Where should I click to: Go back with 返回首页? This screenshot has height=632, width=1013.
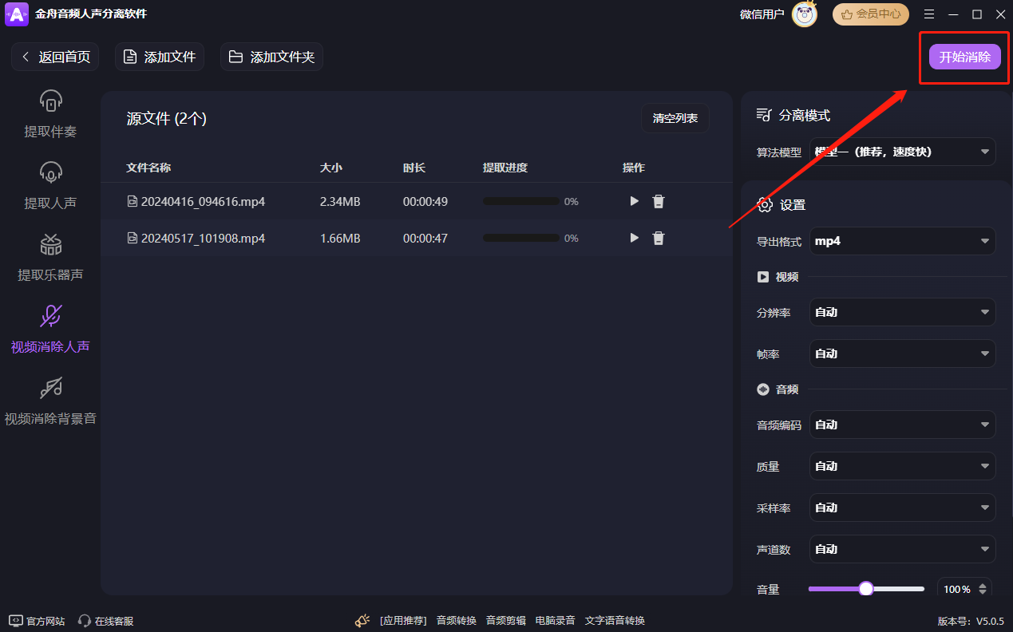[x=55, y=57]
